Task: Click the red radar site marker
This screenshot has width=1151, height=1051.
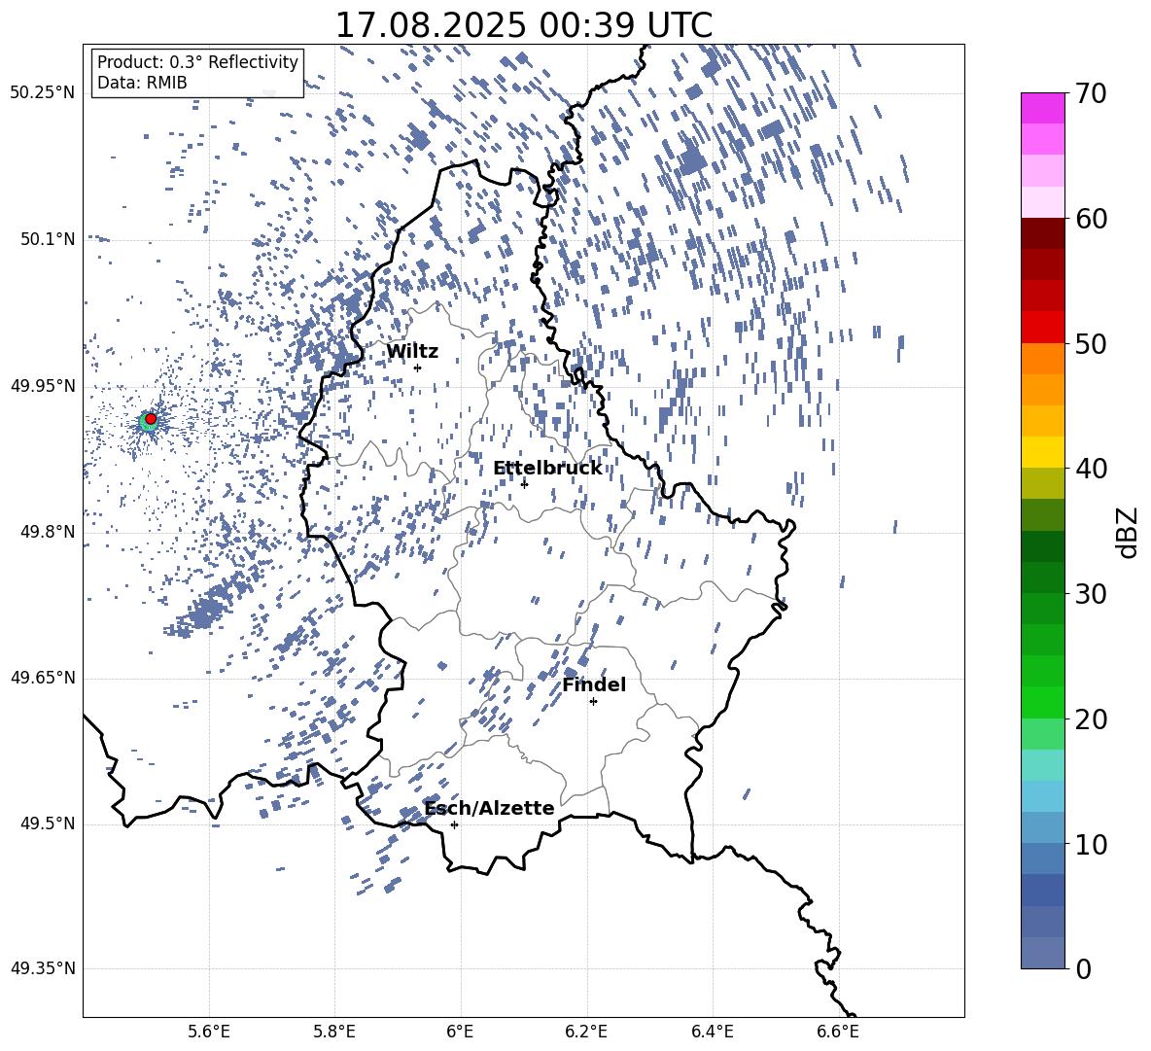Action: pos(151,419)
